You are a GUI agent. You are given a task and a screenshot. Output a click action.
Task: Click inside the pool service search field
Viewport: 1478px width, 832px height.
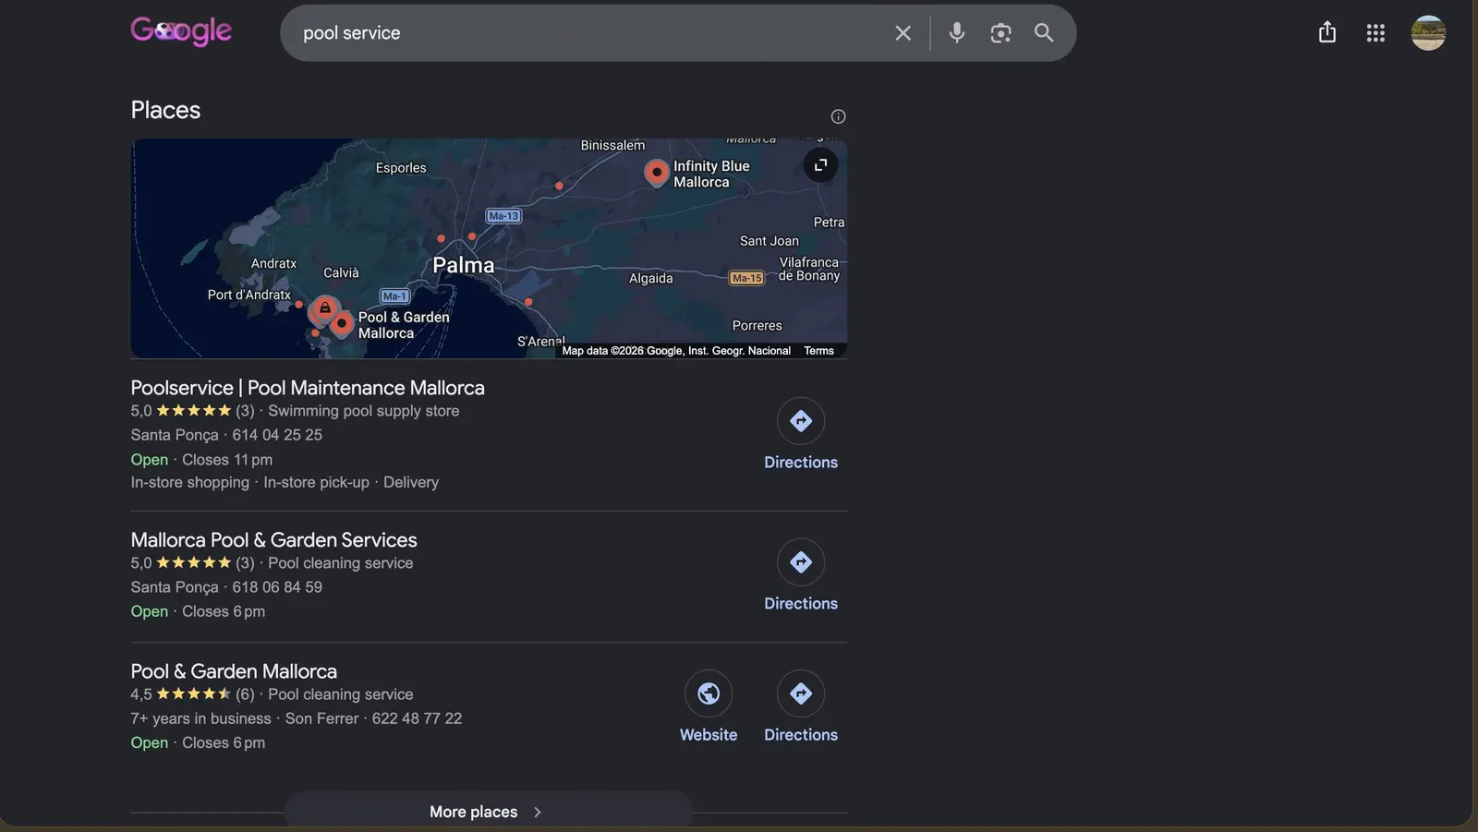pyautogui.click(x=591, y=33)
